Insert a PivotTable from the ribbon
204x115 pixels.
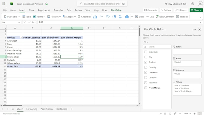pyautogui.click(x=10, y=17)
